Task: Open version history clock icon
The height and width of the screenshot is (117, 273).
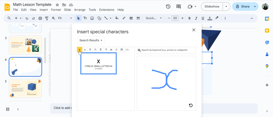Action: 168,7
